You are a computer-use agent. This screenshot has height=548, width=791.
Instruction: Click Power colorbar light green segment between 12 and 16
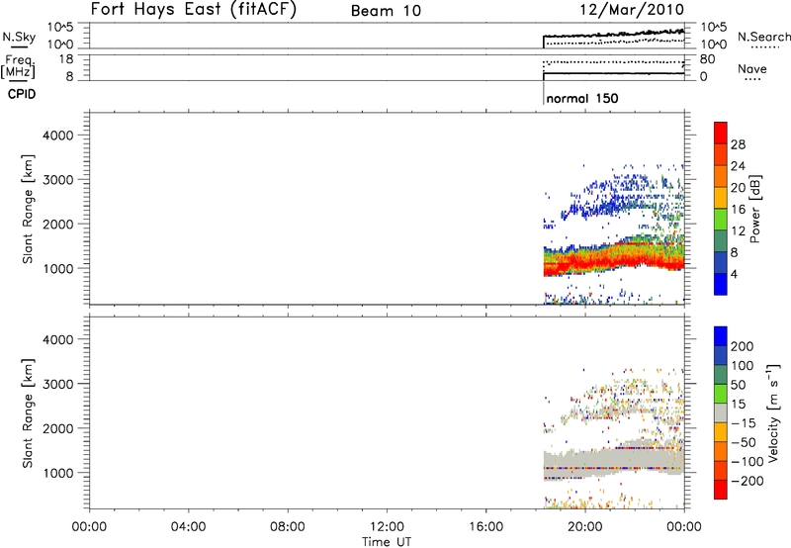721,220
